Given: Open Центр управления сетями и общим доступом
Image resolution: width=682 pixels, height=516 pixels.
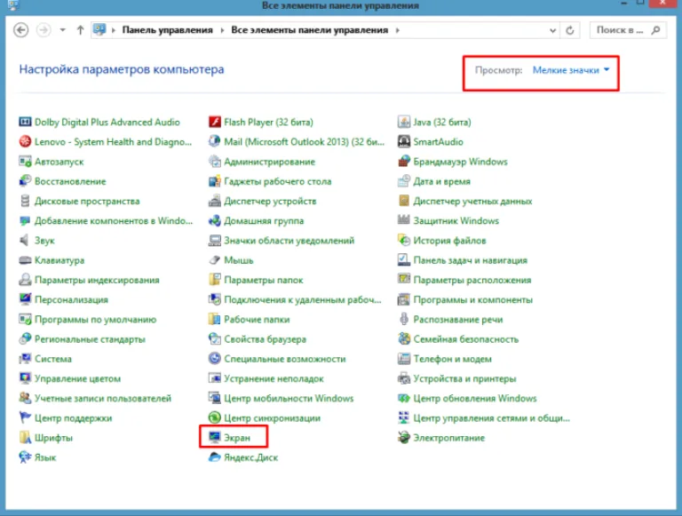Looking at the screenshot, I should pyautogui.click(x=491, y=417).
